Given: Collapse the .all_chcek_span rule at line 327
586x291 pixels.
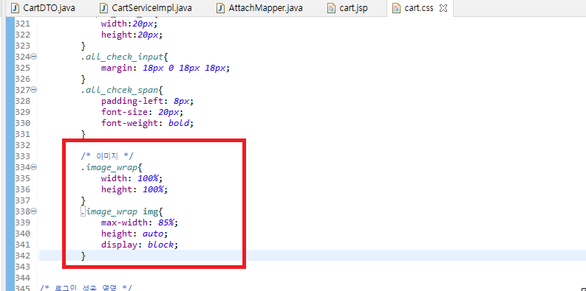Looking at the screenshot, I should [34, 89].
